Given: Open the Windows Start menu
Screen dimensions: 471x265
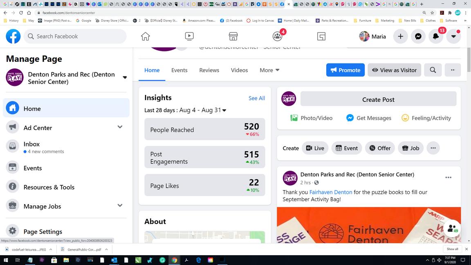Looking at the screenshot, I should 6,260.
